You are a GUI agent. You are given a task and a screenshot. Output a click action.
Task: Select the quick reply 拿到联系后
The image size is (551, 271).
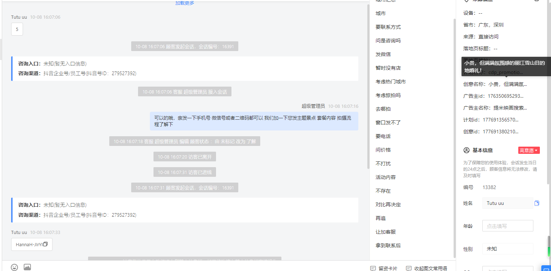click(x=388, y=245)
